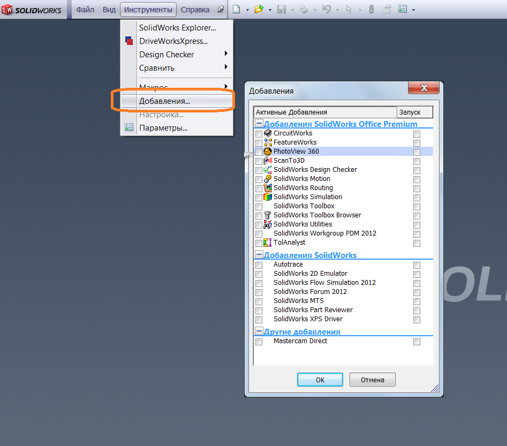Screen dimensions: 507x446
Task: Click the Активные Добавления column header
Action: [x=325, y=112]
